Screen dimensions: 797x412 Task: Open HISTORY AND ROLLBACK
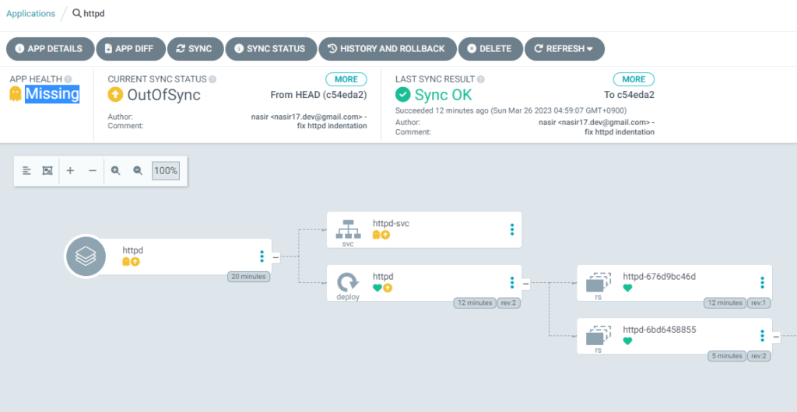tap(388, 49)
